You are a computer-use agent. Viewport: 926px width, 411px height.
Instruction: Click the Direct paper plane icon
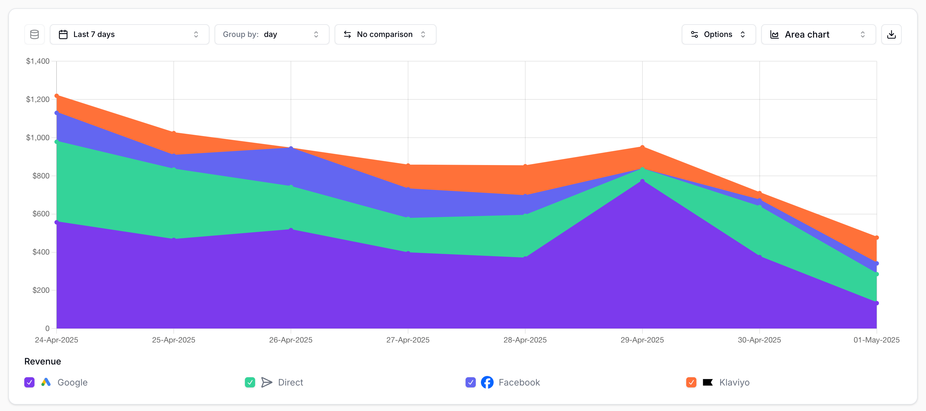(266, 382)
